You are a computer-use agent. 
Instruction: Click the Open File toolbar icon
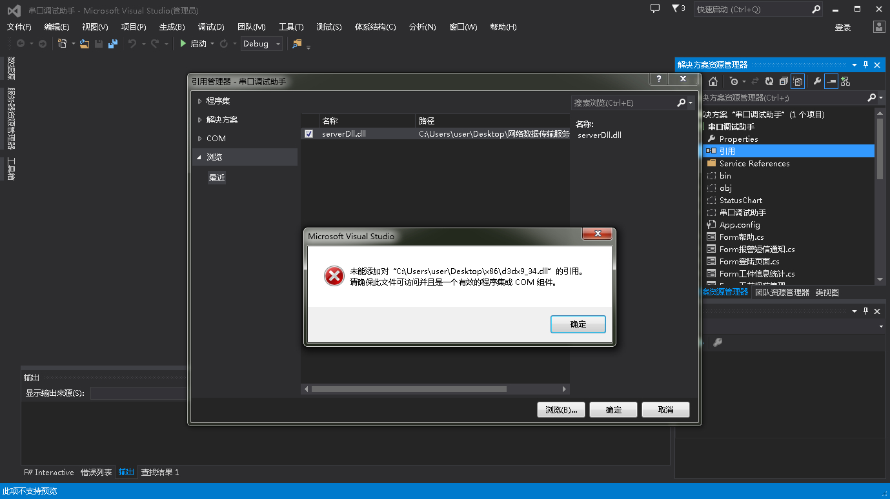point(85,44)
